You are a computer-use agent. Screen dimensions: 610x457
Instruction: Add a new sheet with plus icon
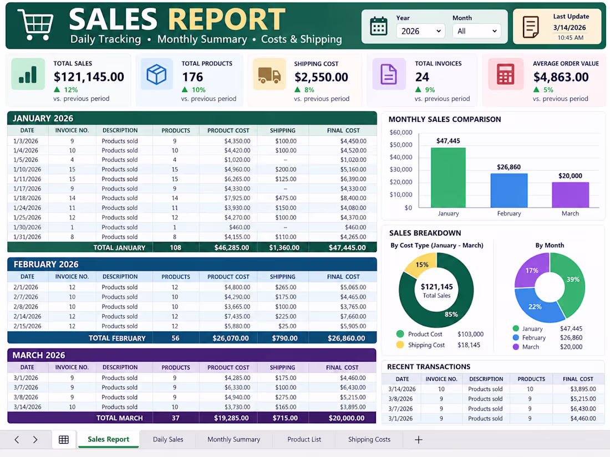tap(419, 439)
